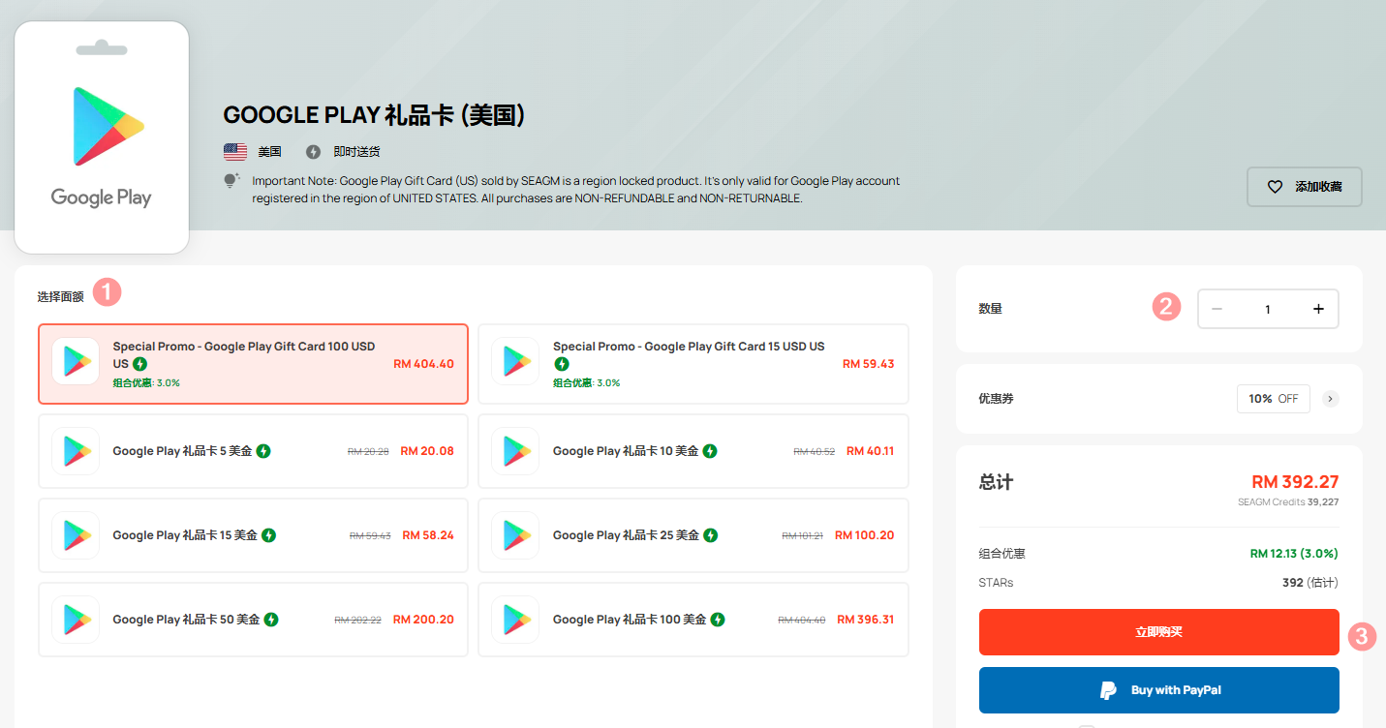The height and width of the screenshot is (728, 1386).
Task: Click the Play icon of the 5 美金 card
Action: pos(76,451)
